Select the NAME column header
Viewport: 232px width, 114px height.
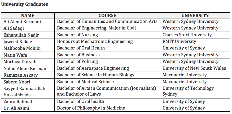coord(28,16)
